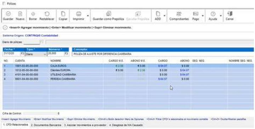Click the NOMBRE column header
Viewport: 255px width, 129px height.
pos(56,61)
